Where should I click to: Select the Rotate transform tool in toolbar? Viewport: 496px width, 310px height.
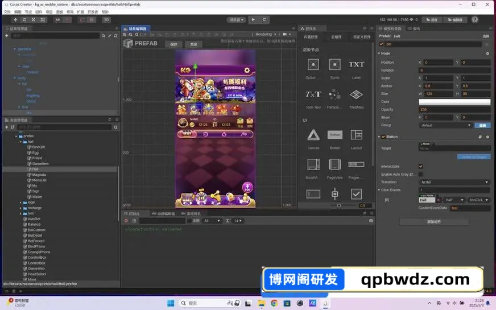[24, 19]
